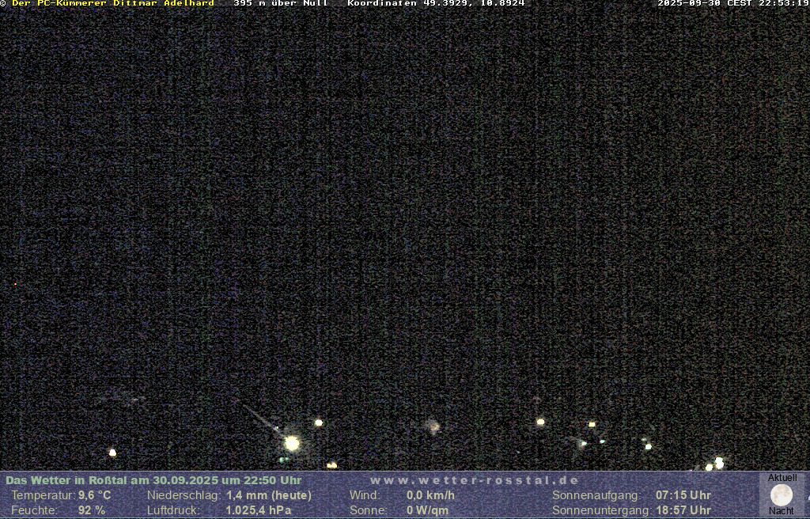Screen dimensions: 810x519
Task: Select the Koordinaten 49.3929, 10.8924 text
Action: pos(436,3)
